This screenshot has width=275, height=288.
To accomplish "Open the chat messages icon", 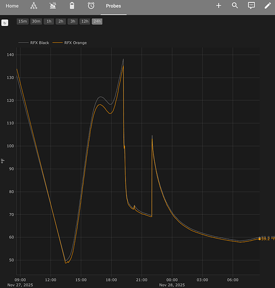I will click(251, 6).
